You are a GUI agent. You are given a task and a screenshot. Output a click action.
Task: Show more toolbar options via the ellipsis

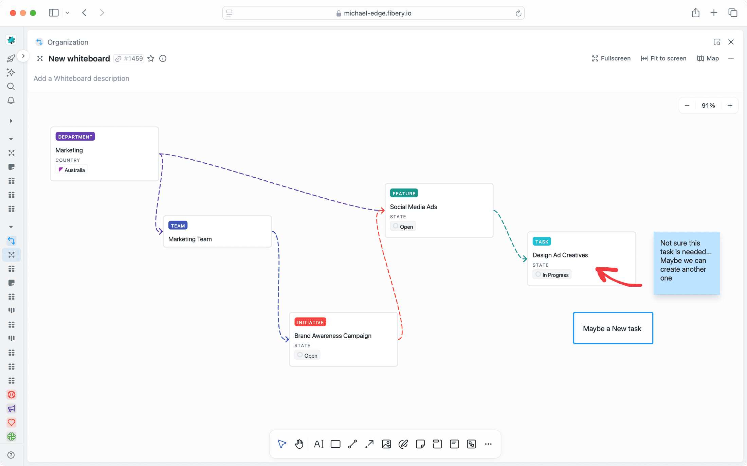click(x=488, y=444)
